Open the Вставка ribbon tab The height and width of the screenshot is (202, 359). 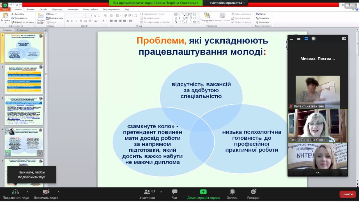[x=31, y=9]
